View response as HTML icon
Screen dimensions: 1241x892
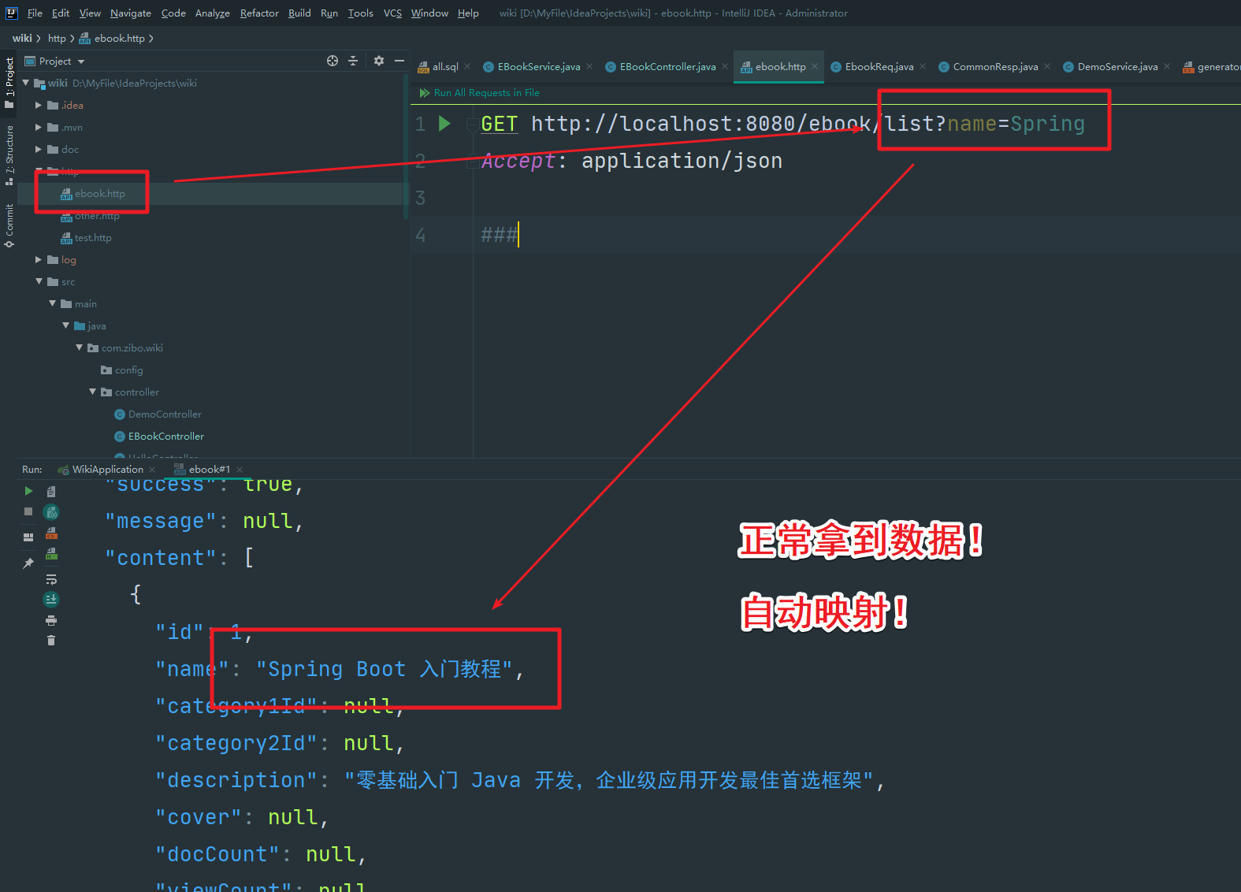(51, 554)
